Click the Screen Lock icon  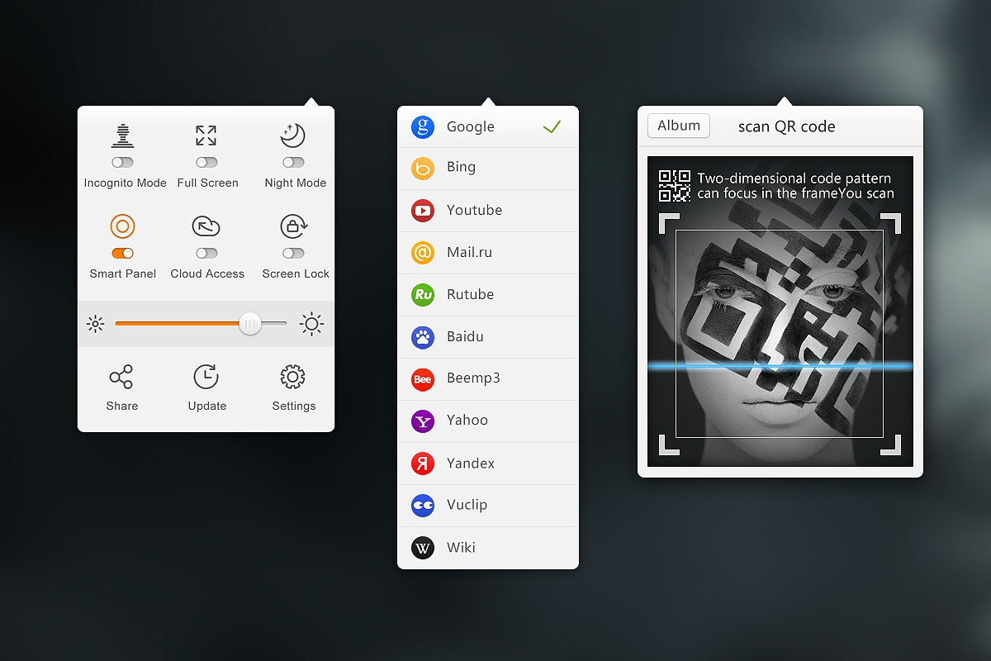[293, 226]
